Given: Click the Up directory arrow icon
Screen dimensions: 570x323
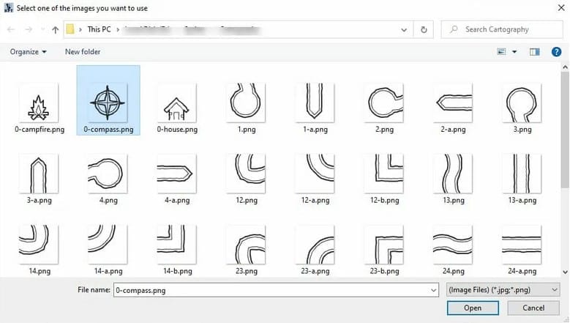Looking at the screenshot, I should pos(56,30).
